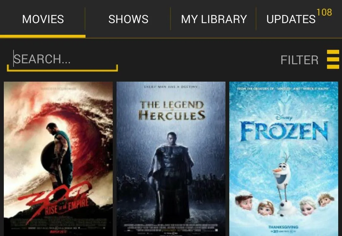Open the 300 Rise of an Empire poster
342x236 pixels.
58,159
